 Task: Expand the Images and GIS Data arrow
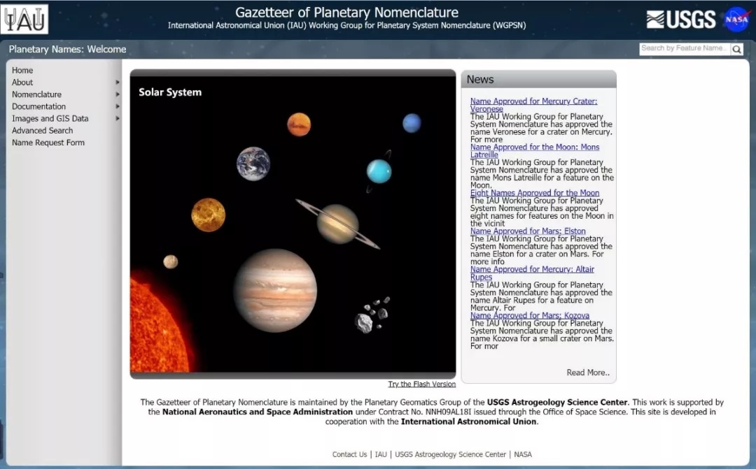pos(118,118)
